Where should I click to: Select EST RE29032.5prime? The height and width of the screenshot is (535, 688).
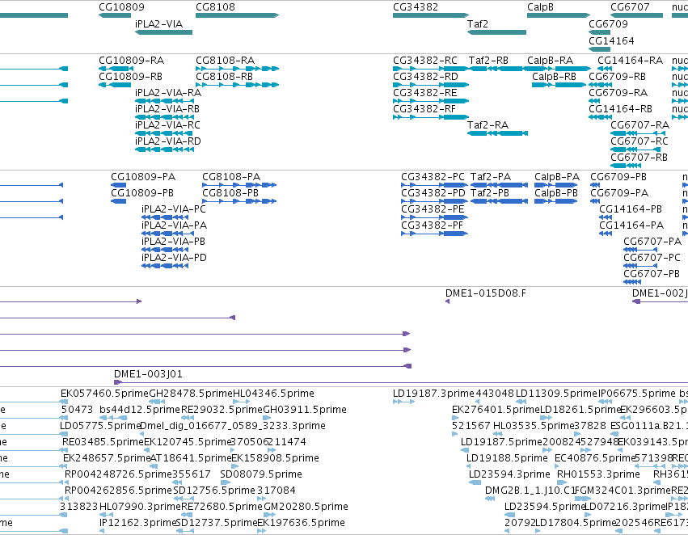tap(188, 418)
